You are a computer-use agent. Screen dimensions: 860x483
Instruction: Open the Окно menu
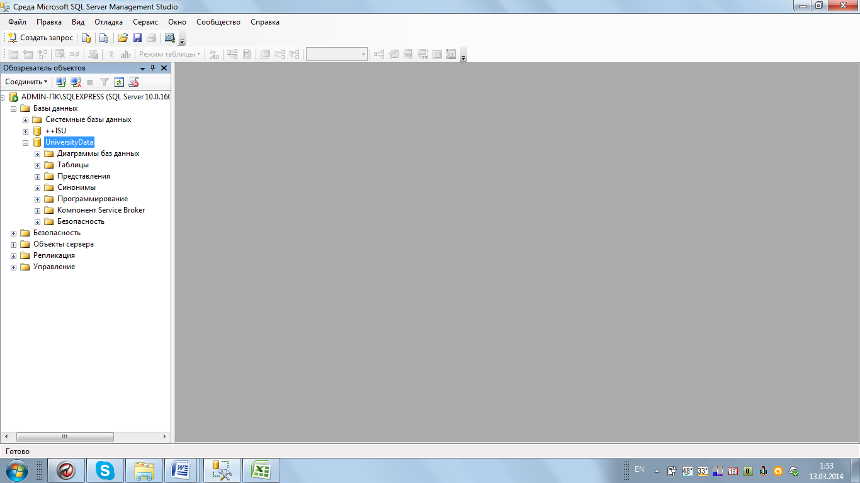pyautogui.click(x=178, y=22)
